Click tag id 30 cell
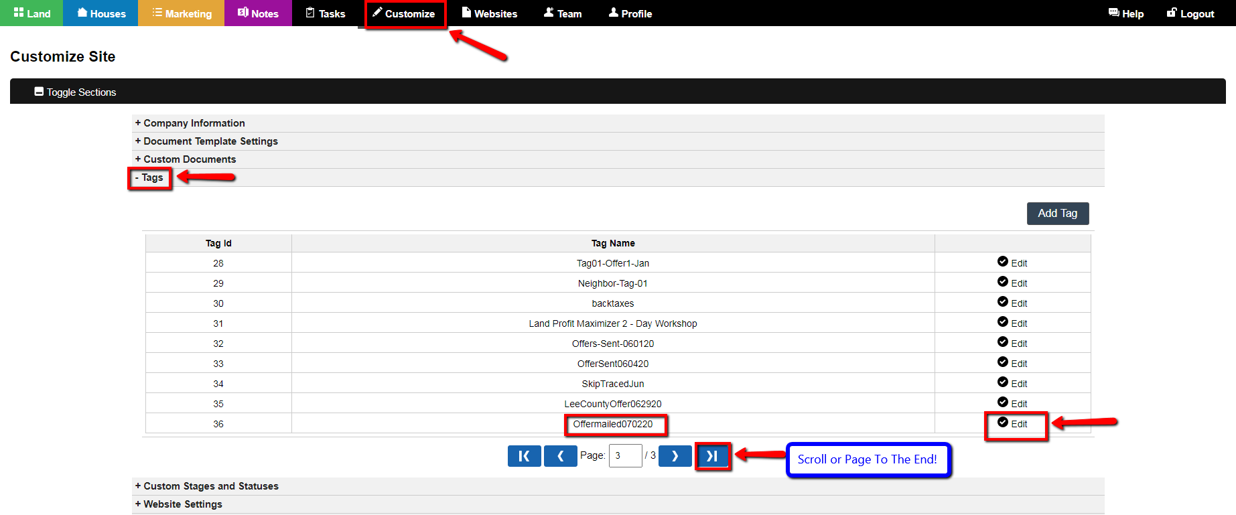Viewport: 1236px width, 515px height. click(218, 303)
